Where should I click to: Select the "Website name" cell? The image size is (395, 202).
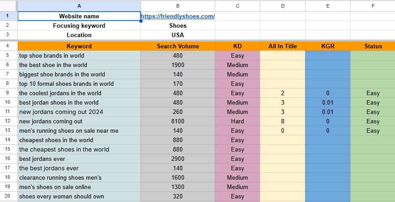(x=79, y=17)
